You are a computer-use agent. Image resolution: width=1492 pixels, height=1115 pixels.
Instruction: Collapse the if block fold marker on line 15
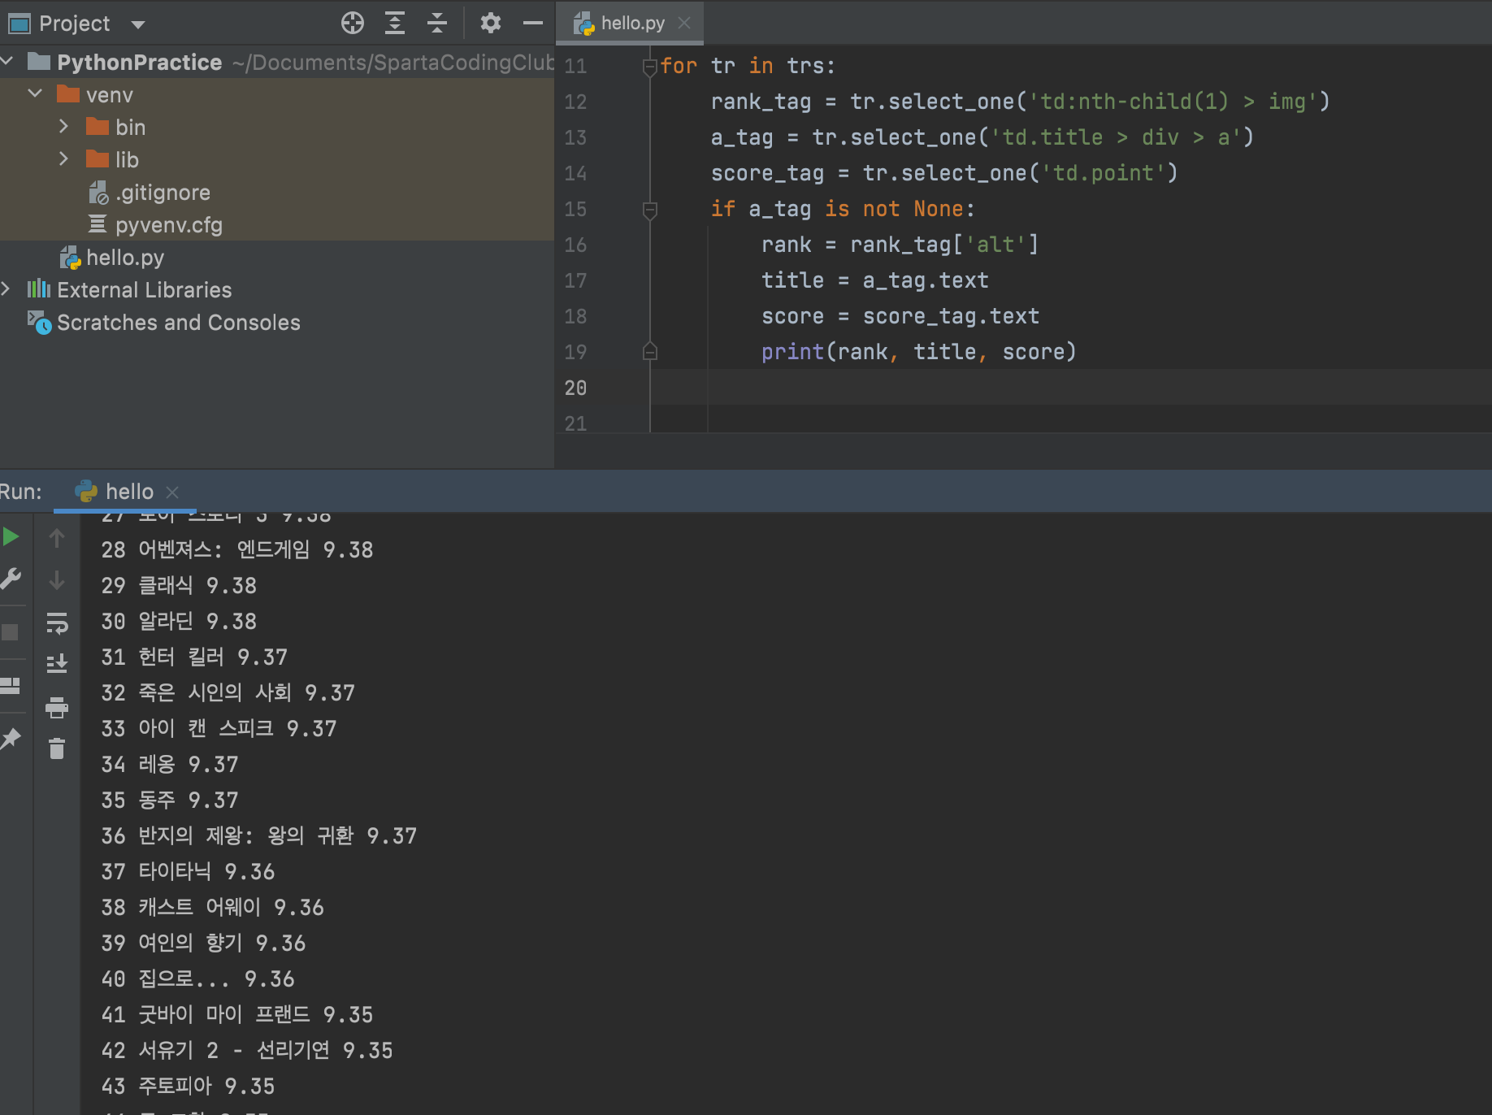tap(649, 210)
